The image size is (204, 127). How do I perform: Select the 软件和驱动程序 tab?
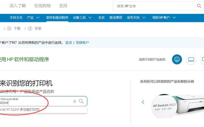pos(57,18)
